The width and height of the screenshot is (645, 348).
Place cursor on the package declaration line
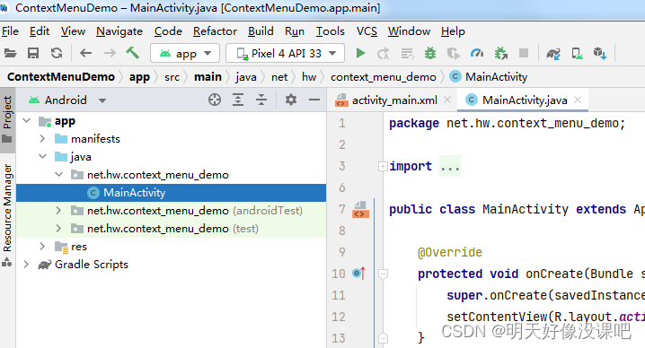(507, 123)
